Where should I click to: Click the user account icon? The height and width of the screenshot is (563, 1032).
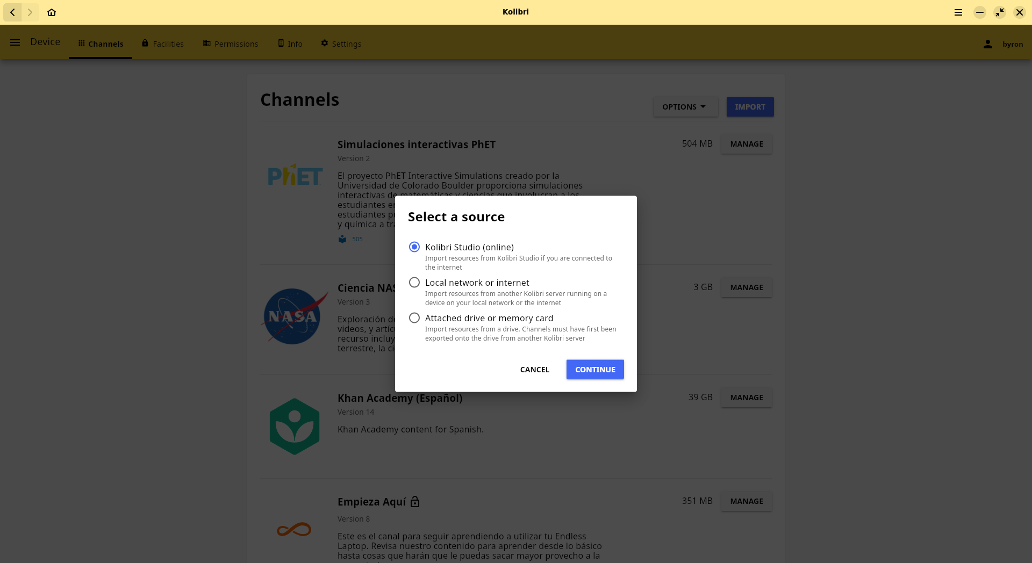click(x=988, y=44)
